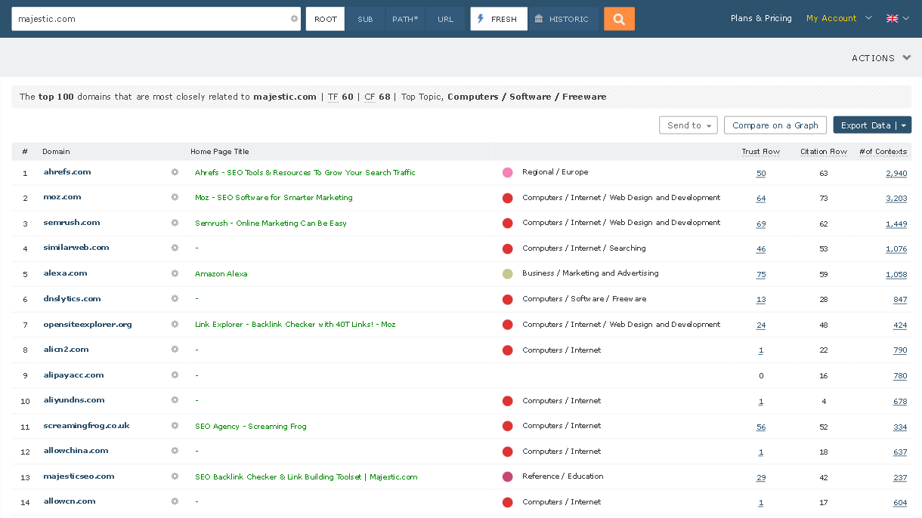Image resolution: width=922 pixels, height=518 pixels.
Task: Open the Send to dropdown
Action: (x=688, y=125)
